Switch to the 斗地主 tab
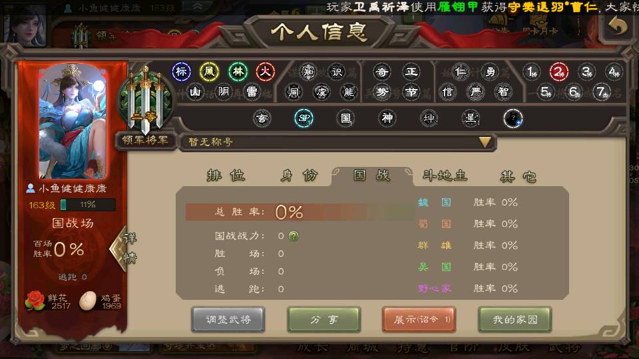 pyautogui.click(x=445, y=176)
